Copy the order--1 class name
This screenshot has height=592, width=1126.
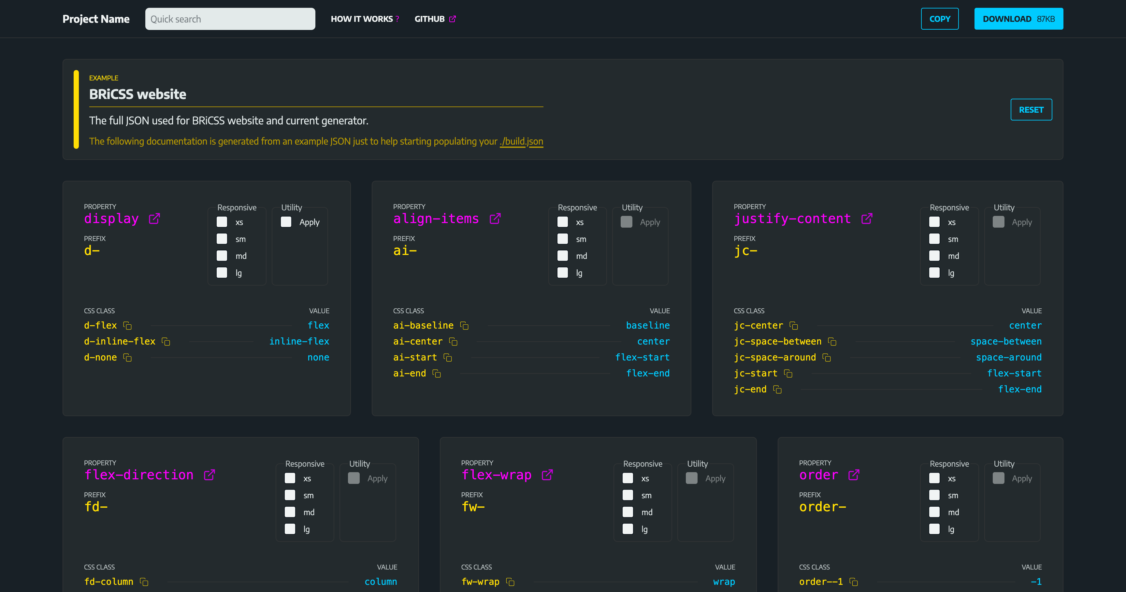(854, 582)
